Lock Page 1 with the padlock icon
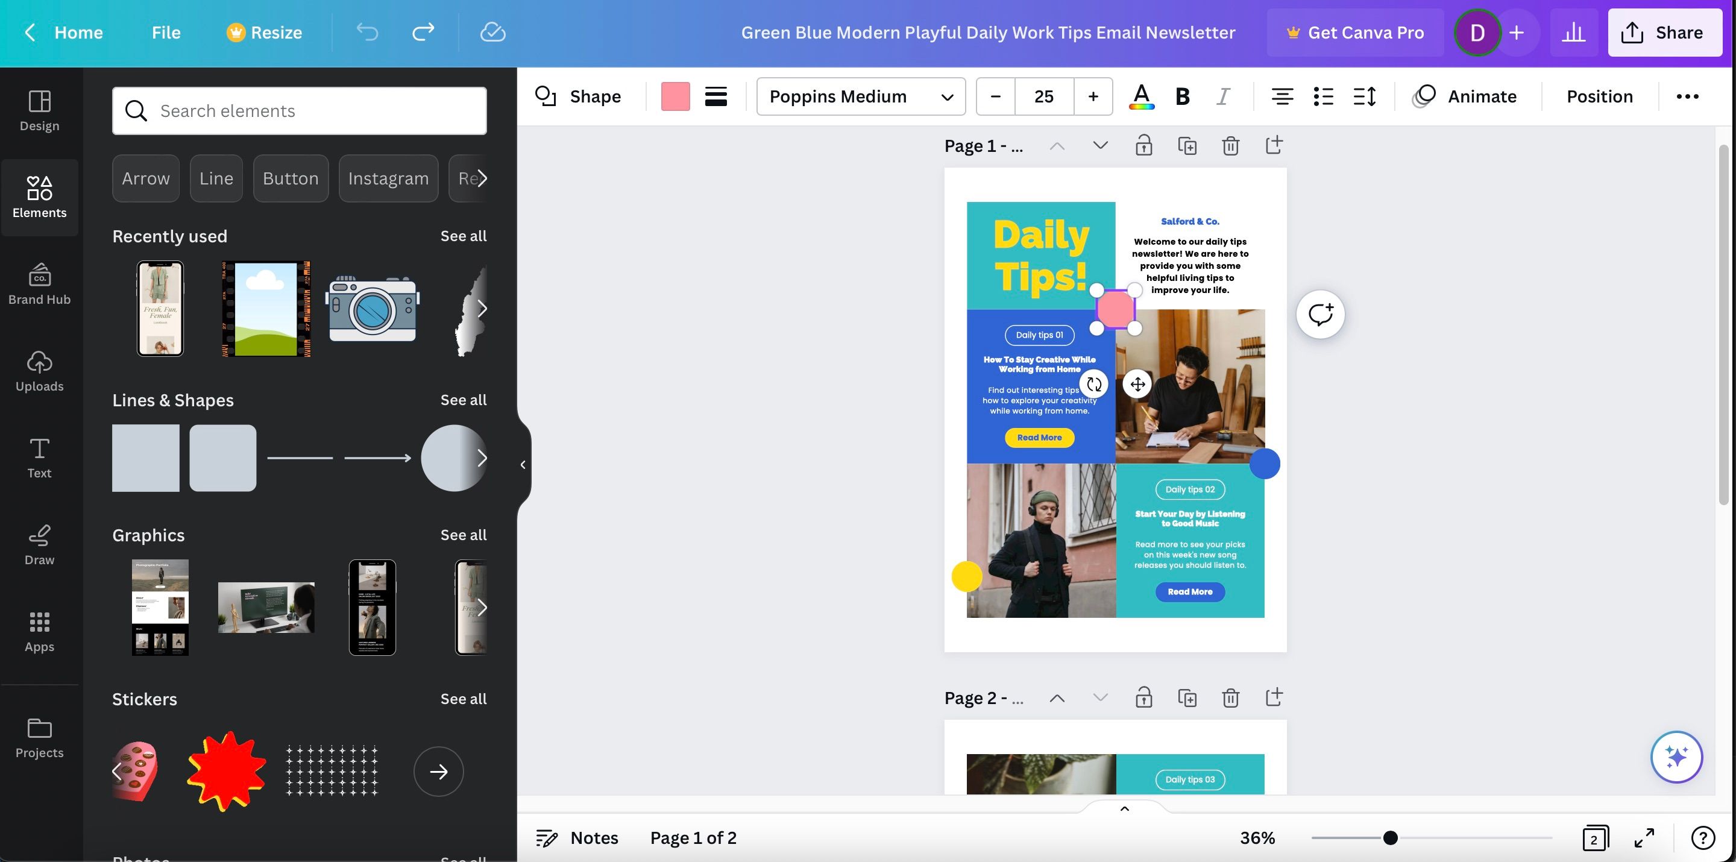 (x=1144, y=145)
